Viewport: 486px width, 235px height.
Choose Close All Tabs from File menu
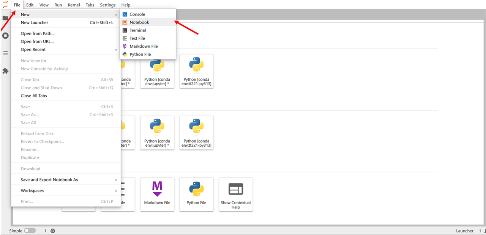click(x=66, y=96)
